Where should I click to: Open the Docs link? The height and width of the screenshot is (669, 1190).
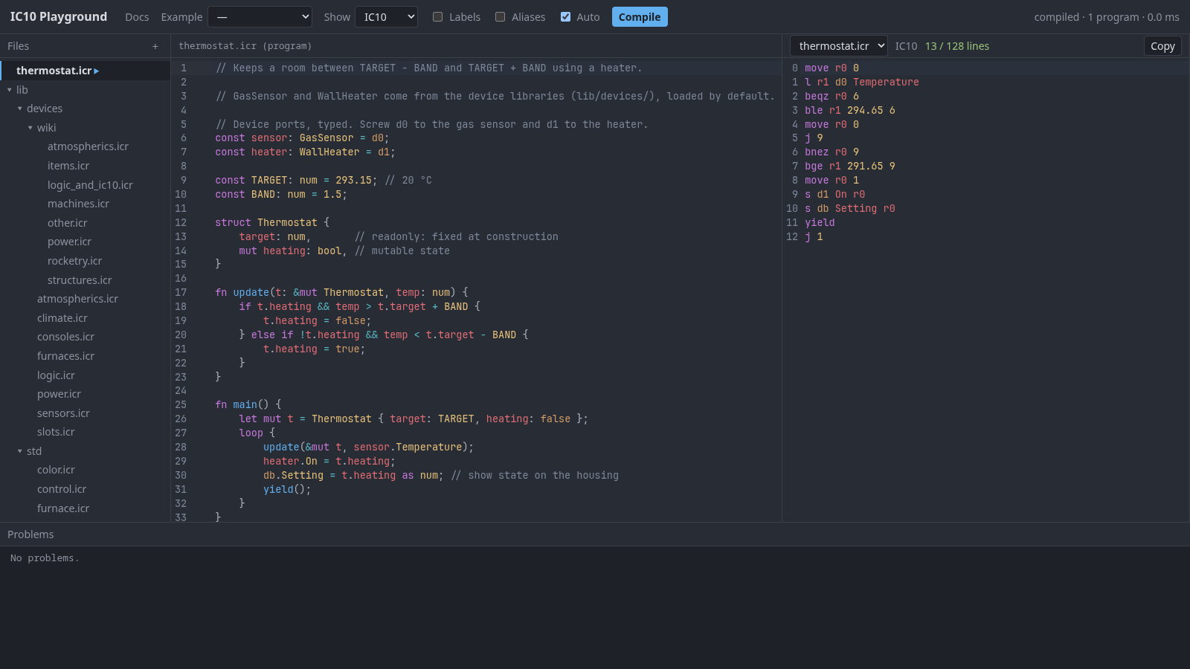(x=137, y=17)
